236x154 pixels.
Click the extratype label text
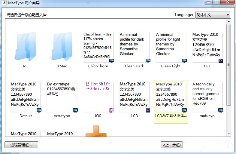pos(62,116)
